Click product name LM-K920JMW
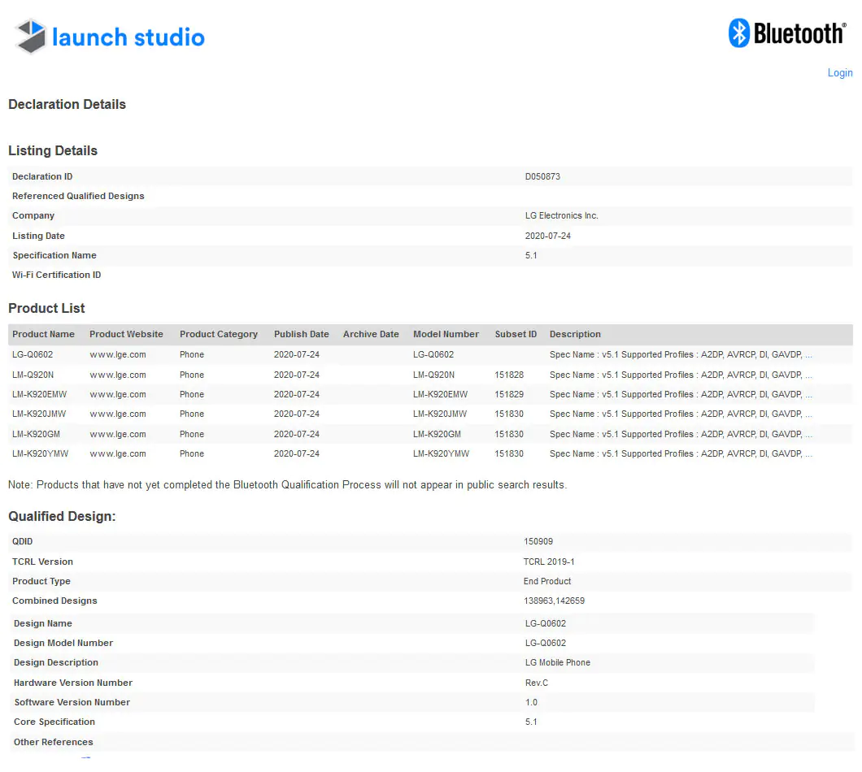 (39, 414)
